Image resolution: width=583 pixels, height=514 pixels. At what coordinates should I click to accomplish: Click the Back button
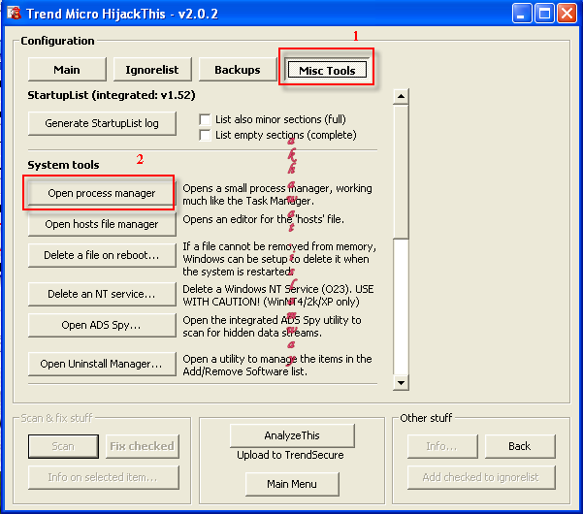[x=520, y=446]
